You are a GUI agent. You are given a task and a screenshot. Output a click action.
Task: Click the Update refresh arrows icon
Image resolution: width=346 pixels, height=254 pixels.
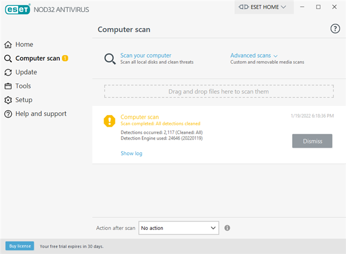click(x=8, y=72)
